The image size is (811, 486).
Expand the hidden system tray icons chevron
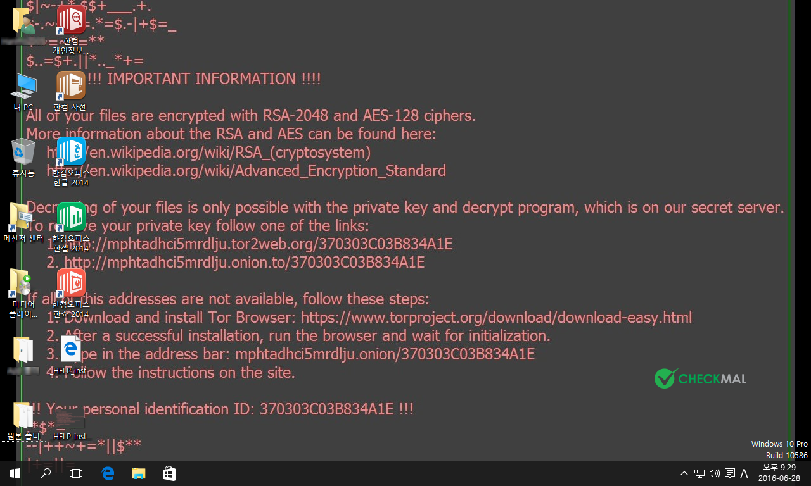[x=684, y=473]
